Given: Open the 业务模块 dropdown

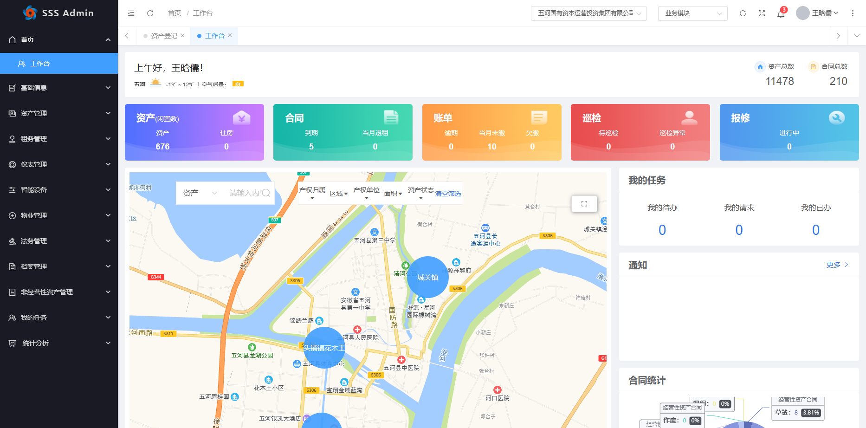Looking at the screenshot, I should [x=692, y=13].
